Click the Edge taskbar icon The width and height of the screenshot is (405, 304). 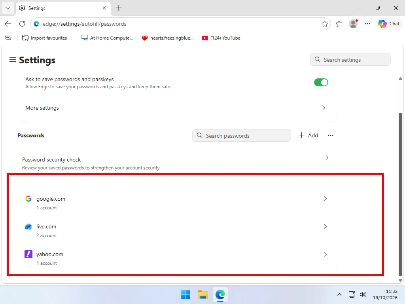[220, 294]
